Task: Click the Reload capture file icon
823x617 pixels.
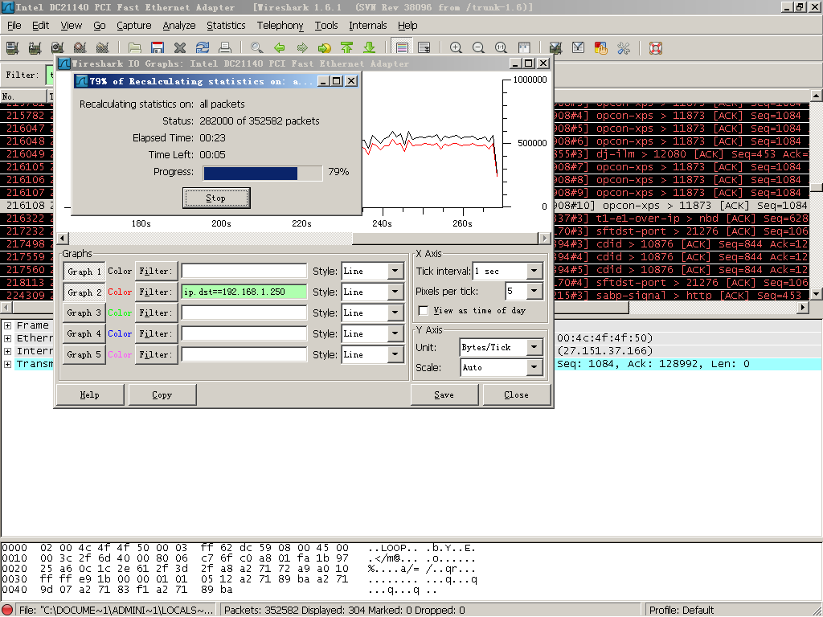Action: (203, 48)
